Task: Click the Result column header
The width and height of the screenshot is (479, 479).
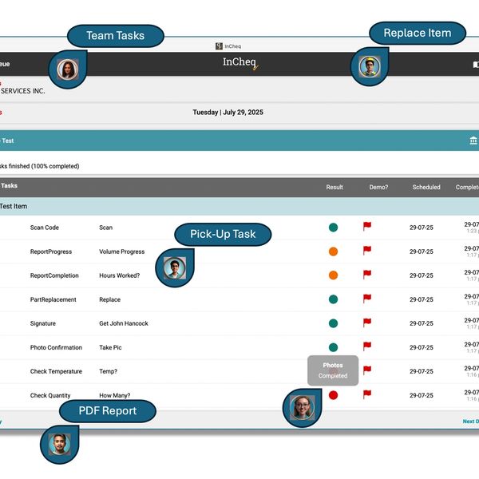Action: pos(335,187)
